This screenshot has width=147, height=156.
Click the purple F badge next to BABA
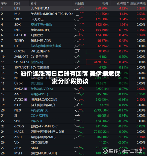point(25,35)
